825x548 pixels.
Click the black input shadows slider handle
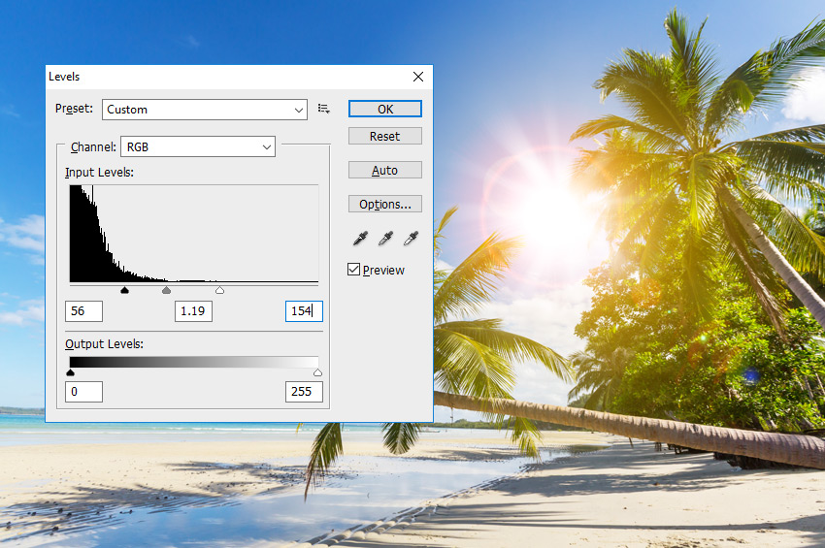pyautogui.click(x=124, y=290)
